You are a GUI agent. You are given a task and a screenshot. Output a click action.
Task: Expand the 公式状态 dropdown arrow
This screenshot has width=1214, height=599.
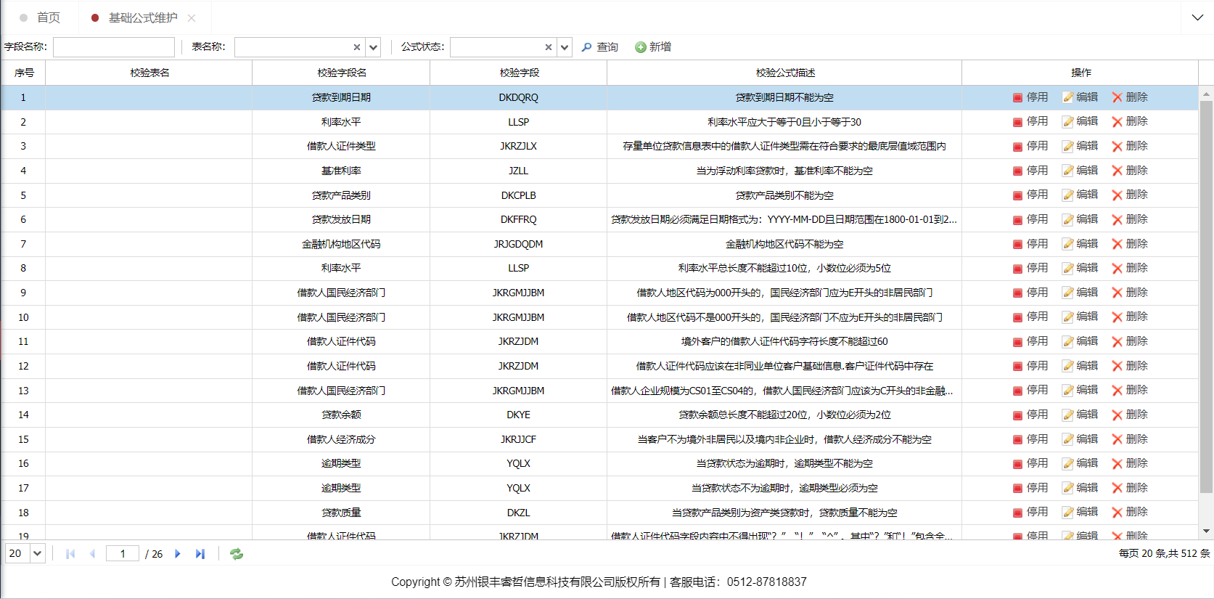(x=565, y=47)
